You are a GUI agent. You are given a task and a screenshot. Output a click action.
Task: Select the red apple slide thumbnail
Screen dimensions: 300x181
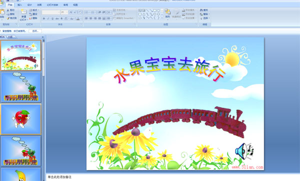[x=21, y=119]
